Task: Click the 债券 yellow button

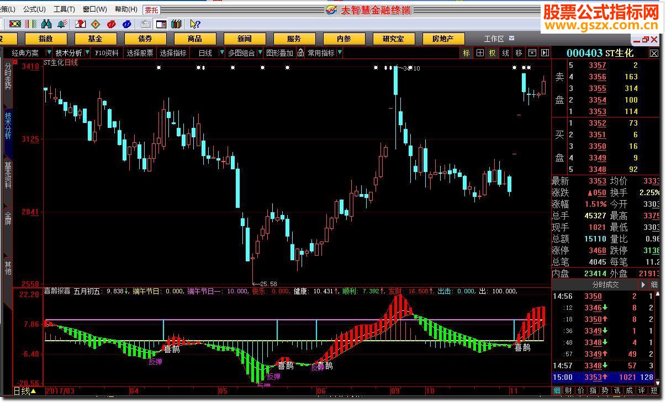Action: click(145, 39)
